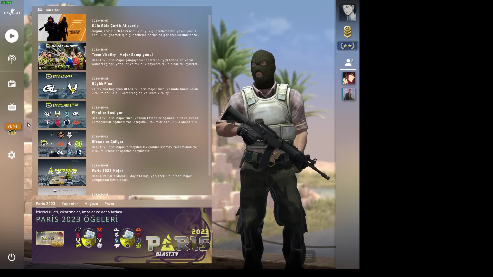Open the Watch TV icon
The height and width of the screenshot is (277, 493).
(12, 107)
